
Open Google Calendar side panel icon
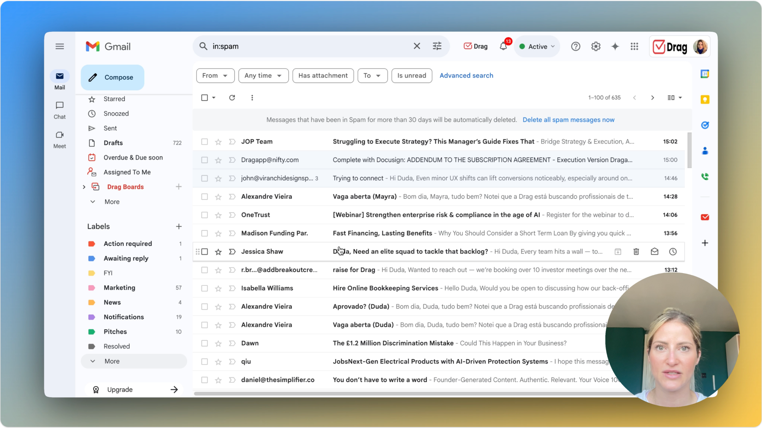(x=705, y=74)
